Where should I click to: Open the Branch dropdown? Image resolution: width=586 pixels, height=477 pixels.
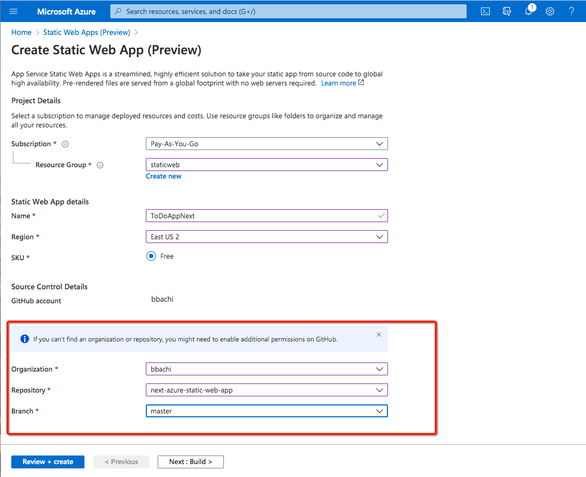click(267, 411)
